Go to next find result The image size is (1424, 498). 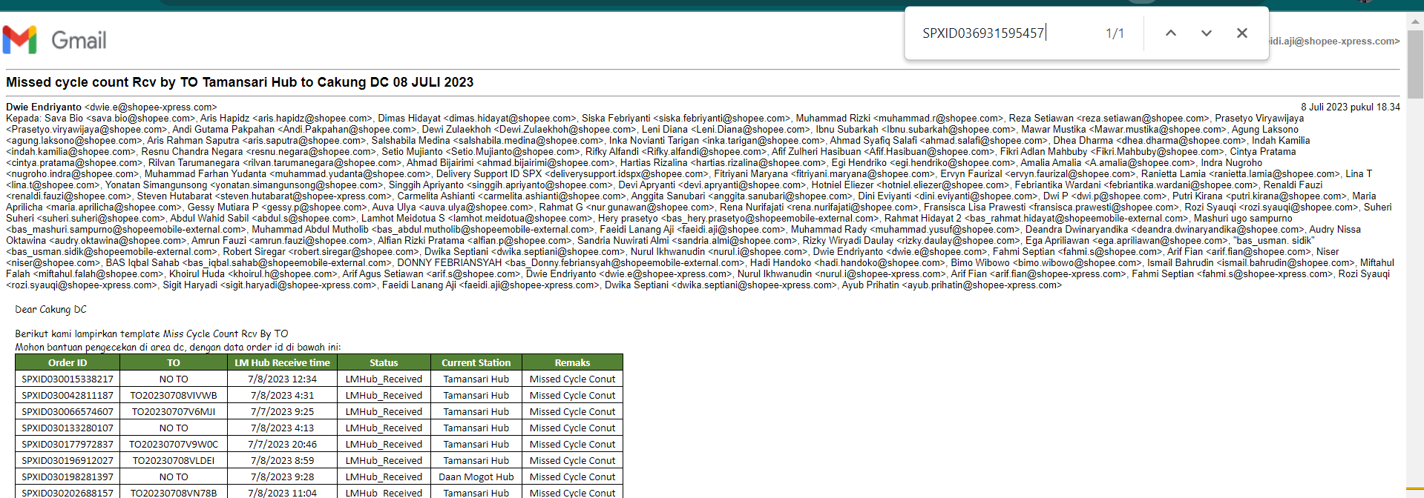pos(1207,33)
